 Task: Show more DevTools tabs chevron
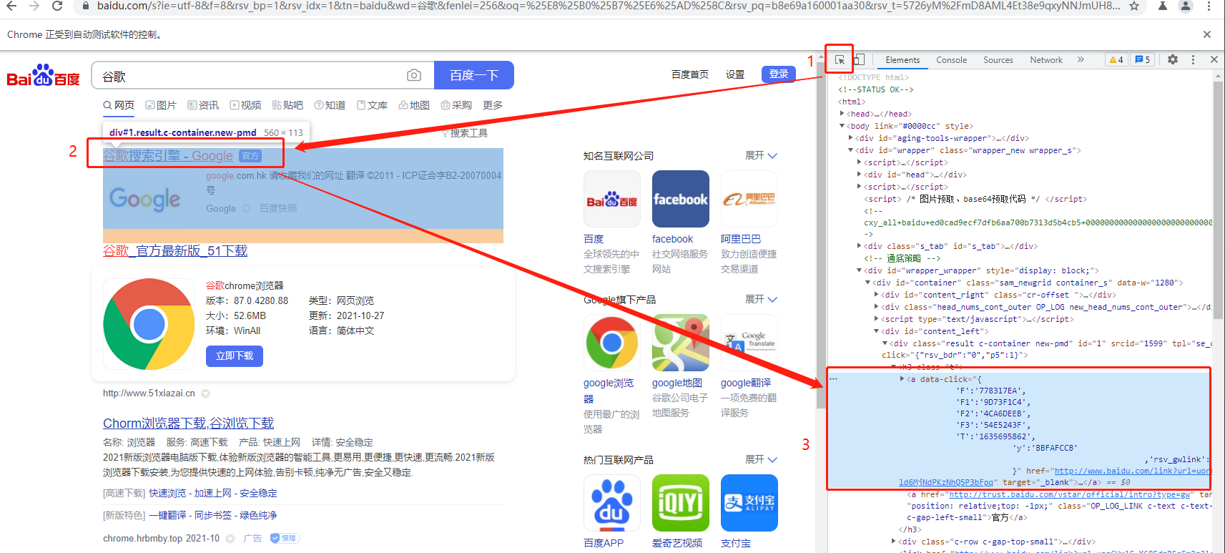point(1081,59)
